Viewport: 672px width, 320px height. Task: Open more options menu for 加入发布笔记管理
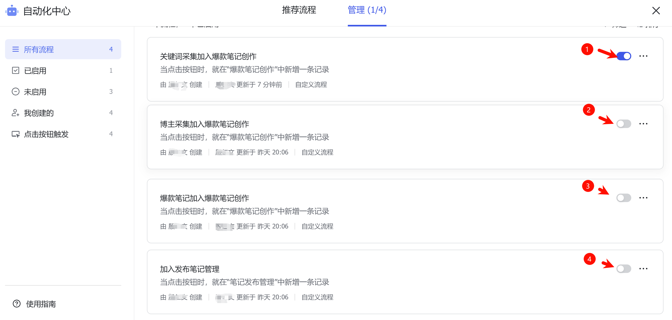pos(644,268)
